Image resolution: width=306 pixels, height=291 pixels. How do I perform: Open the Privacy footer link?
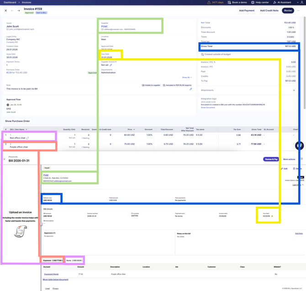pyautogui.click(x=56, y=289)
